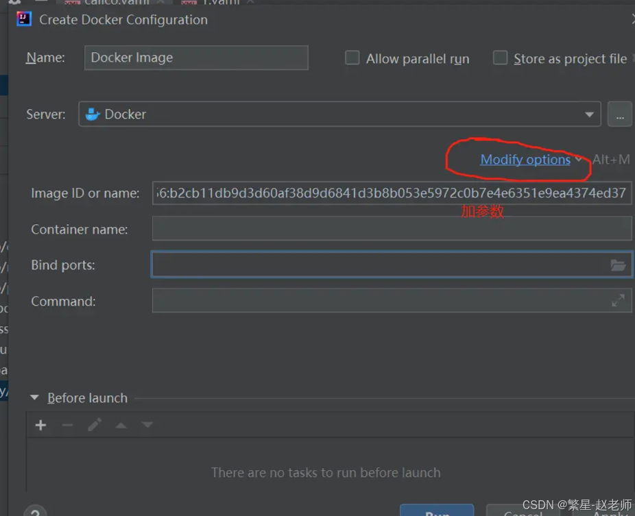The height and width of the screenshot is (516, 635).
Task: Click the move task up arrow
Action: (121, 426)
